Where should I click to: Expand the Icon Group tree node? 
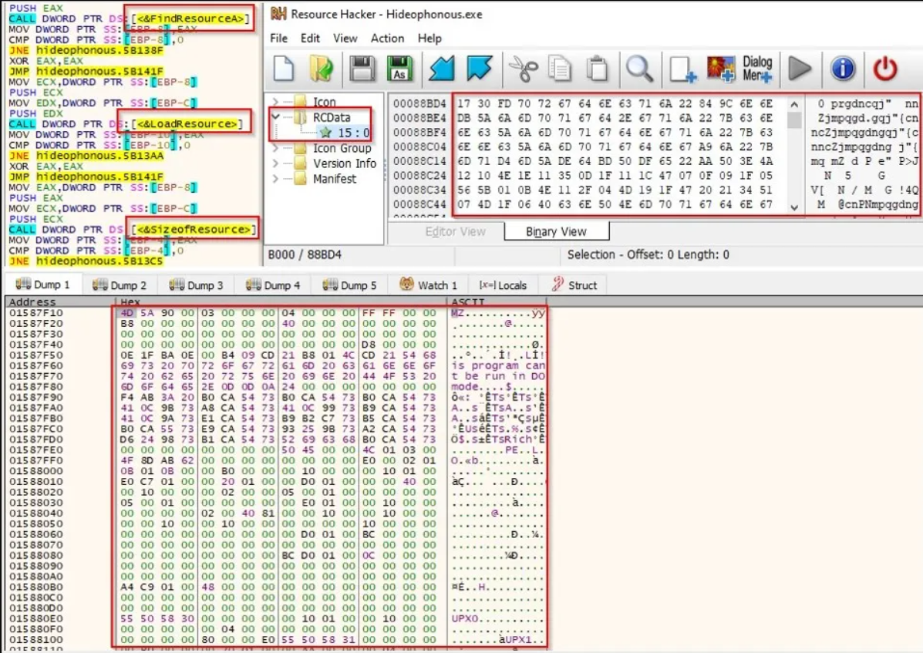click(x=275, y=148)
